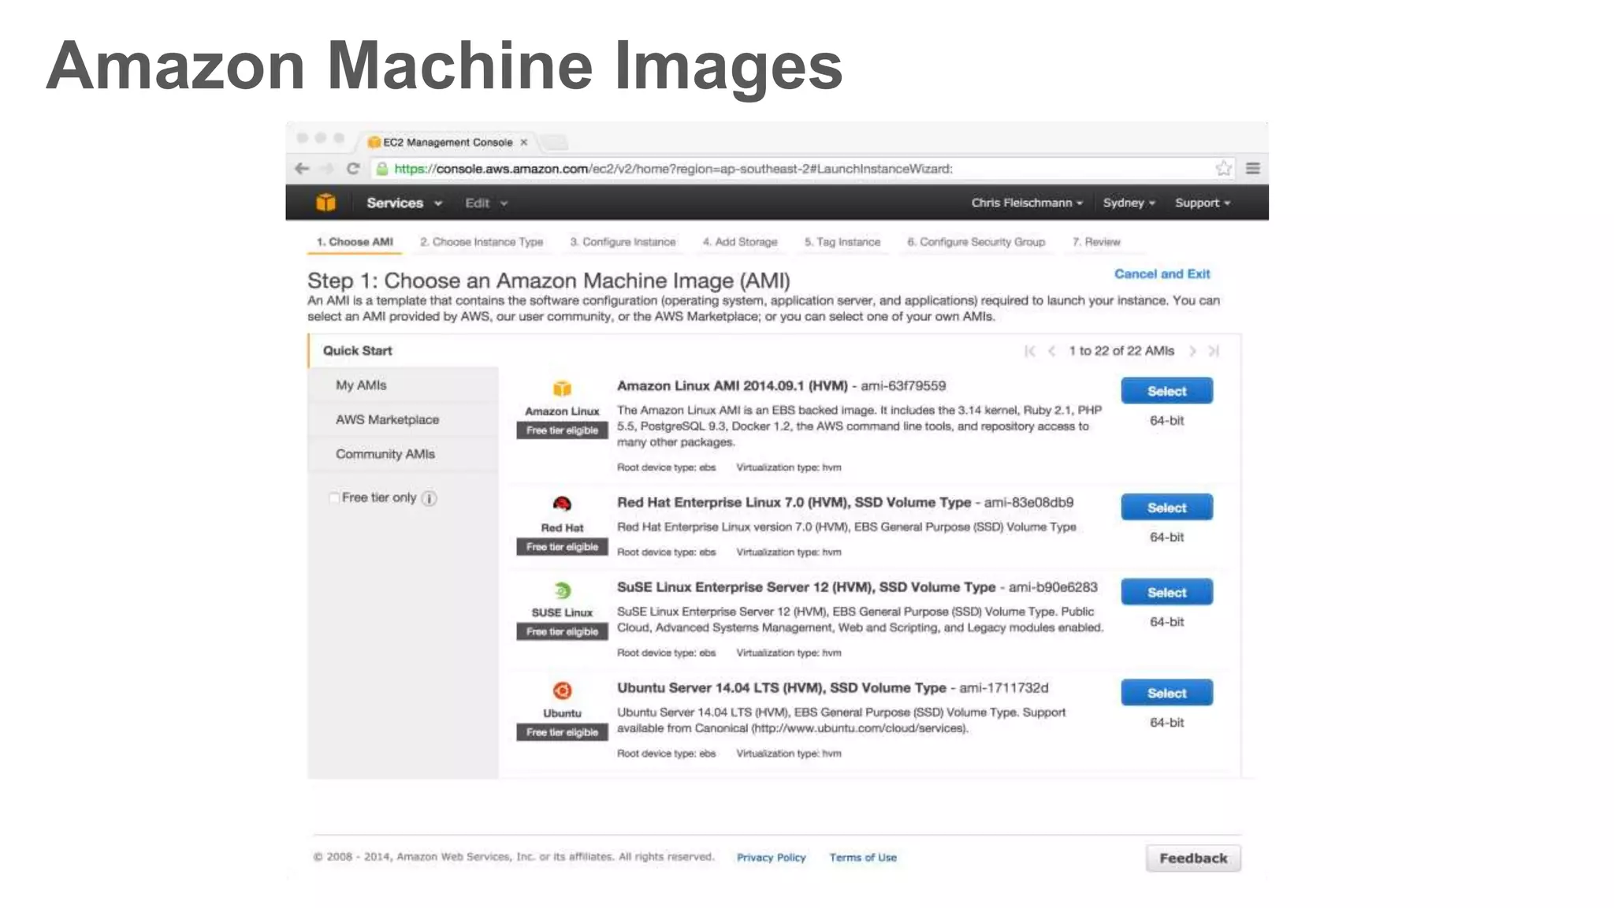Reload the page with refresh icon
Viewport: 1614px width, 908px height.
tap(353, 169)
